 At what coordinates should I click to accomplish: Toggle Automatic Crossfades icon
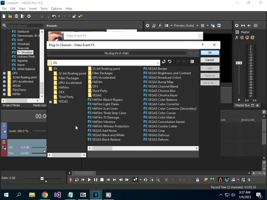[227, 180]
